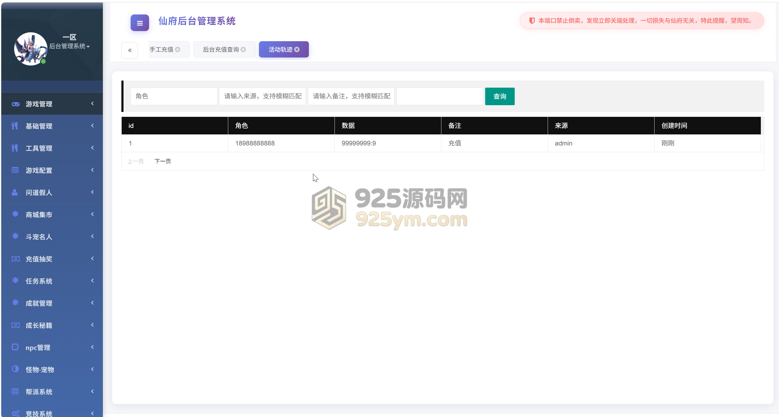Image resolution: width=779 pixels, height=417 pixels.
Task: Focus the 请输入备注 input field
Action: (x=351, y=96)
